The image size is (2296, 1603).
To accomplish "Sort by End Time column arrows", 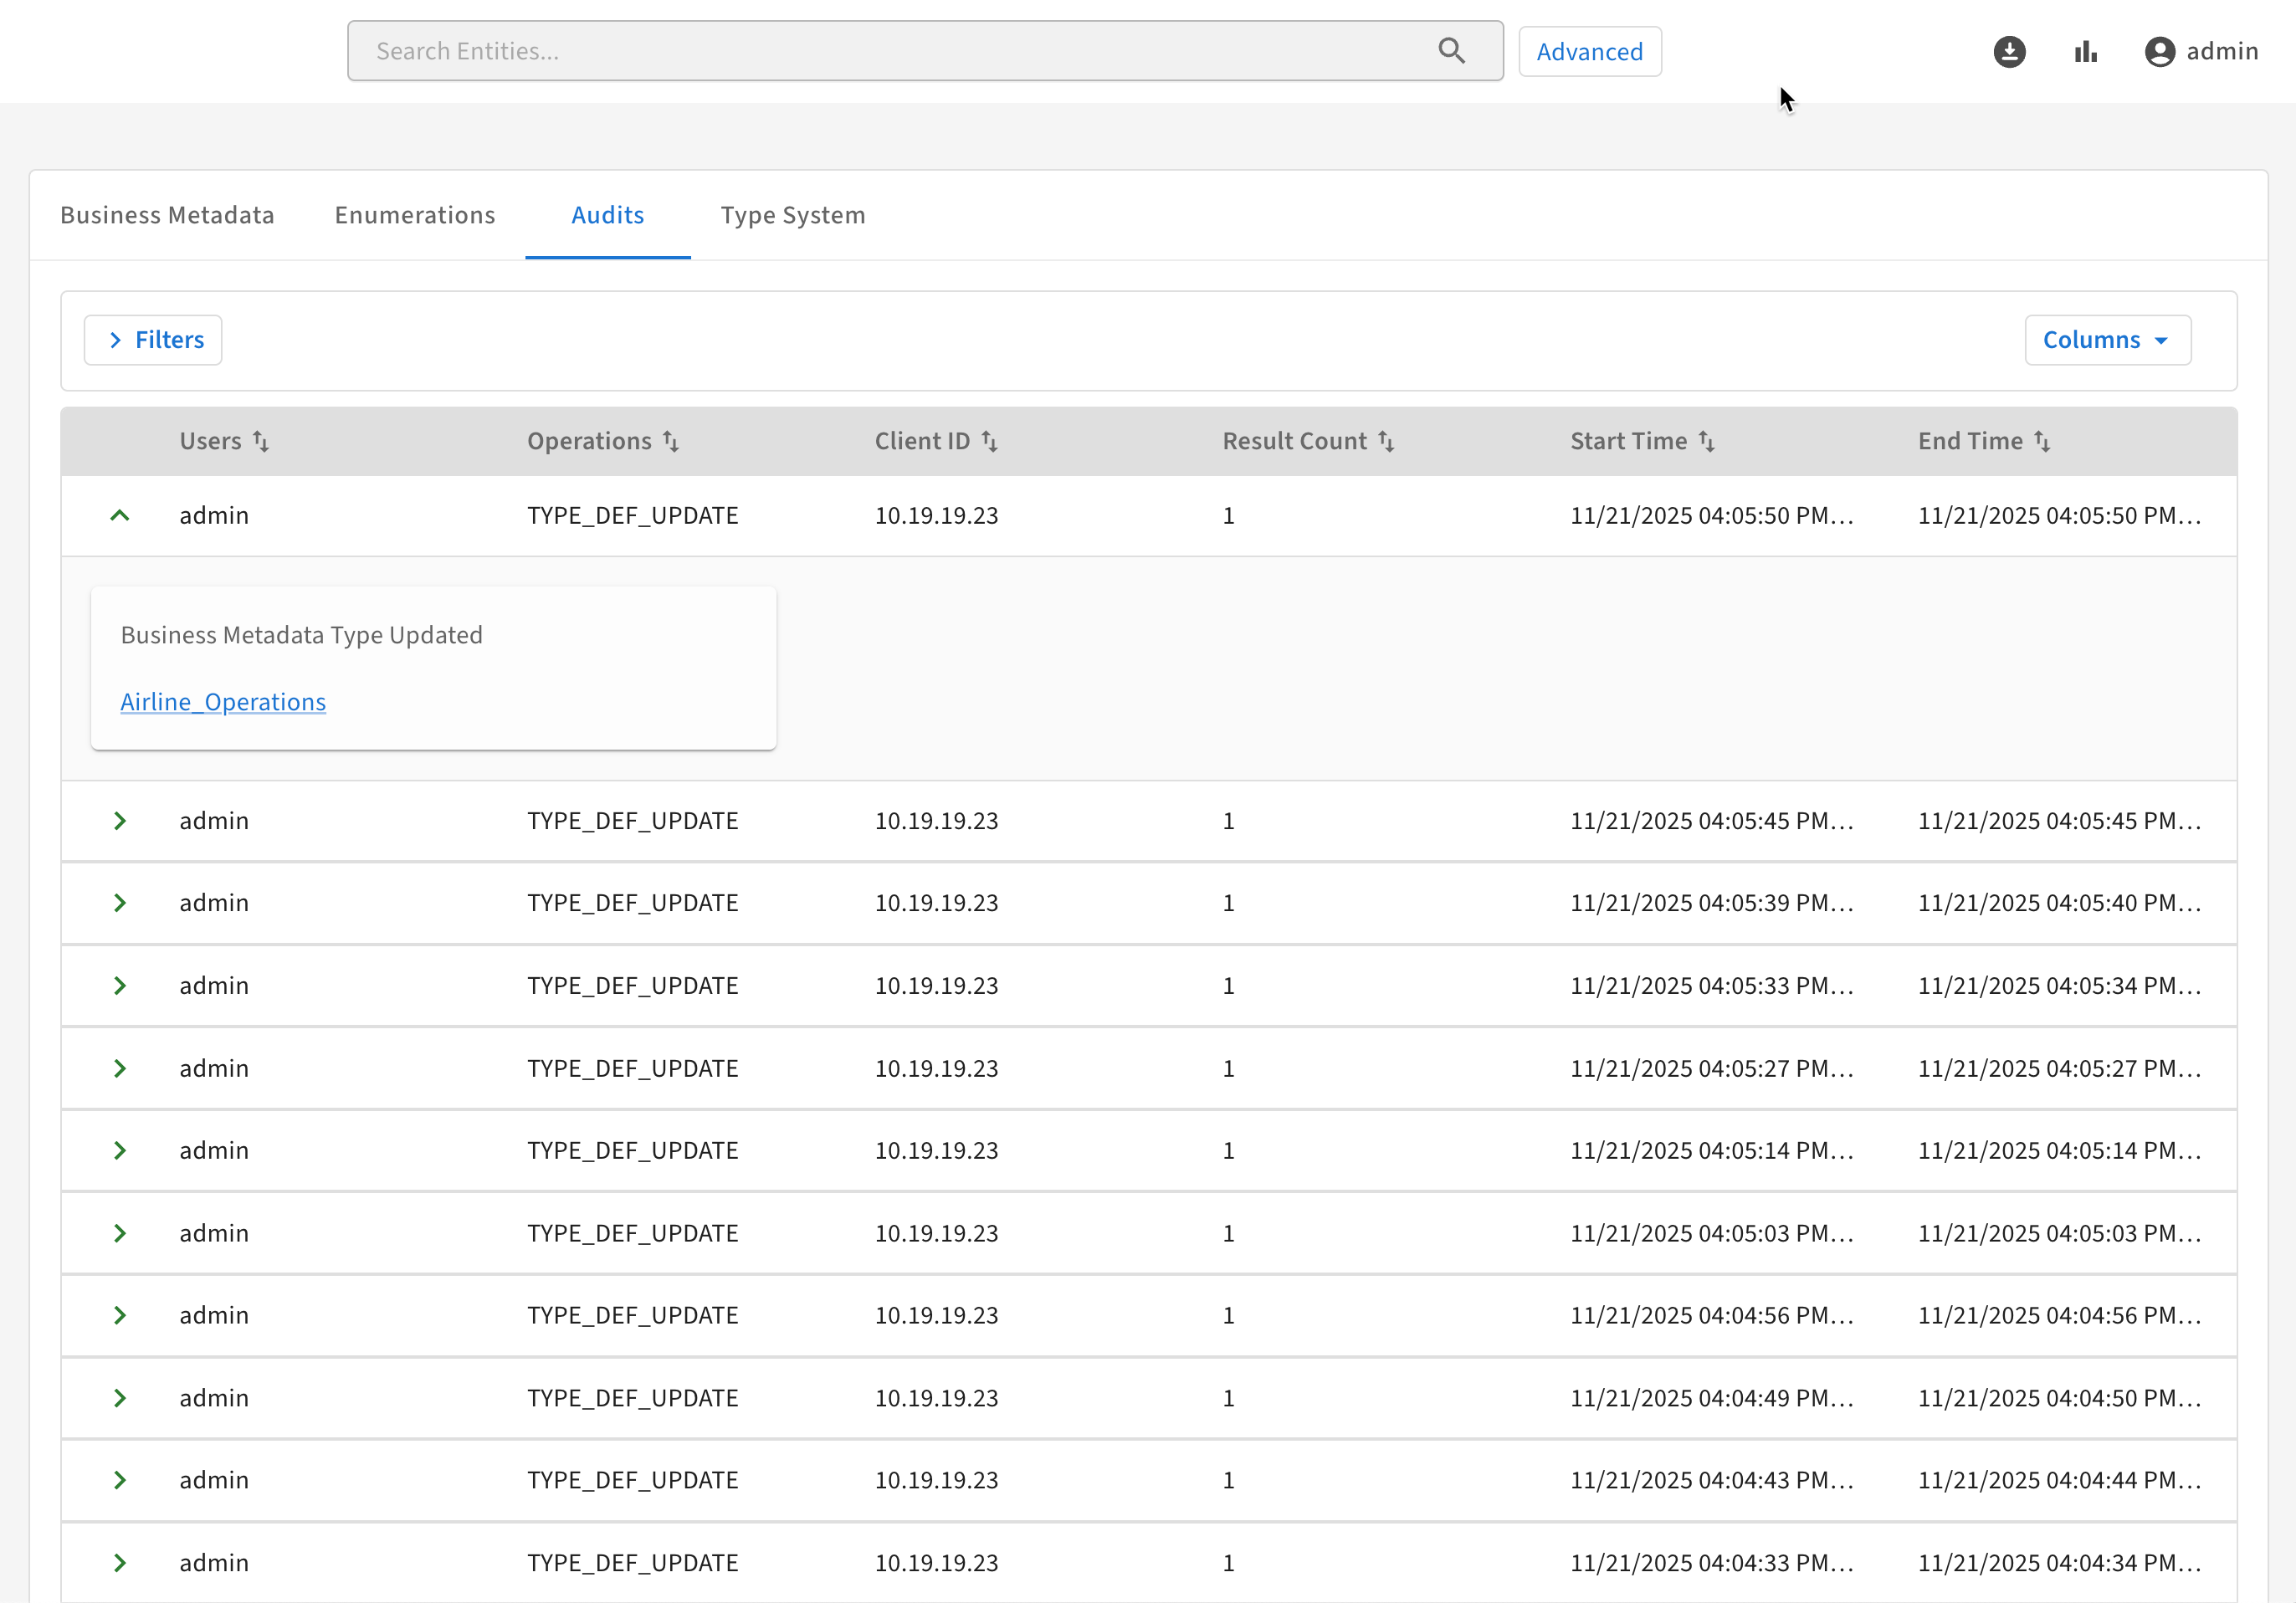I will tap(2042, 441).
